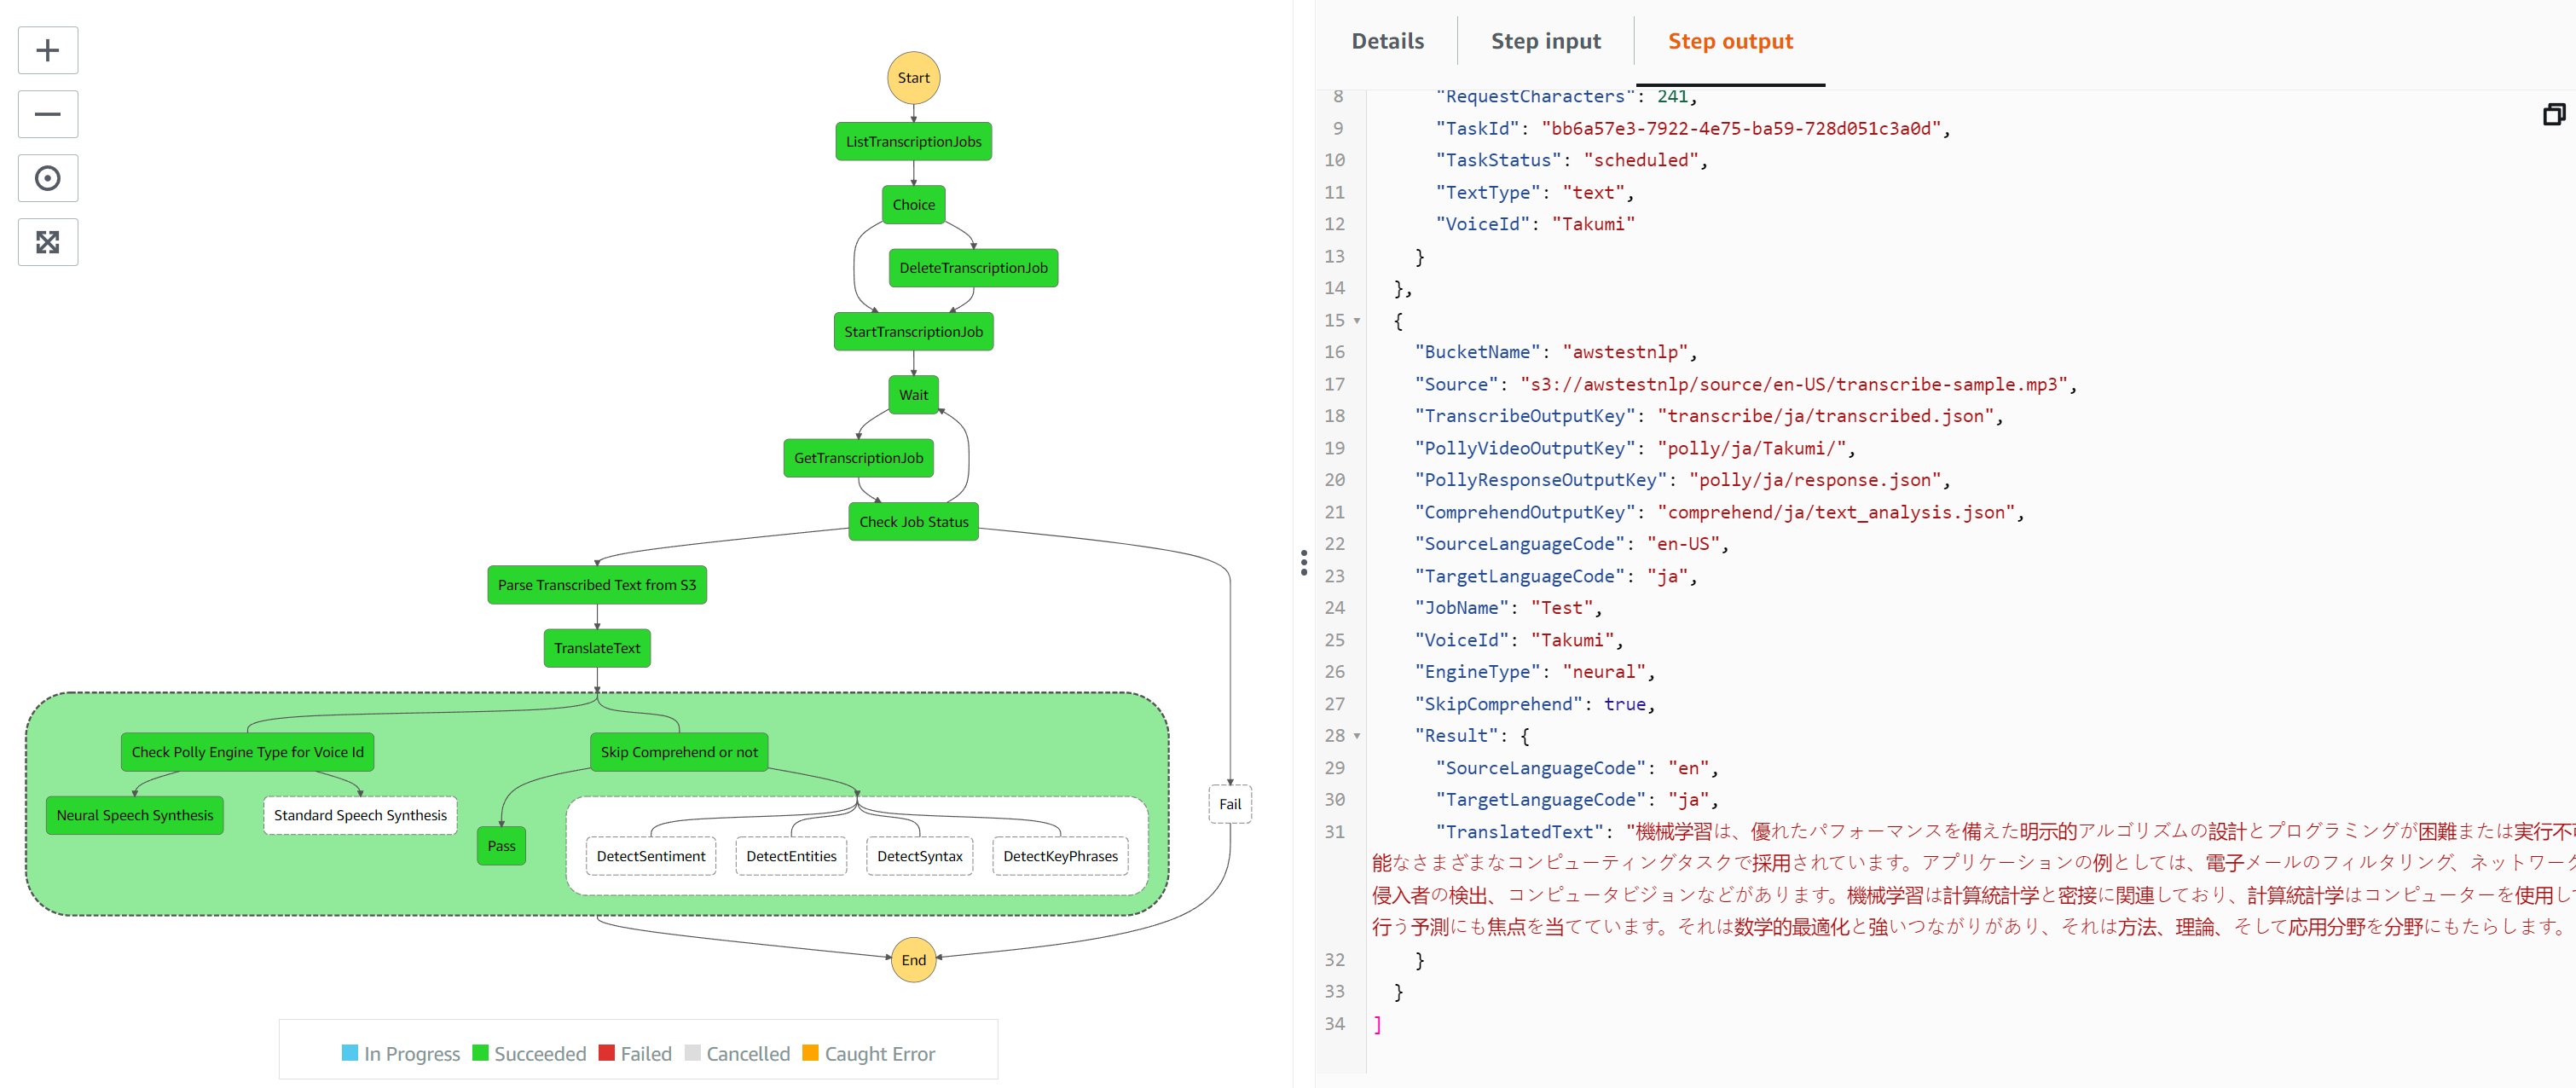Copy the step output JSON with copy icon
Image resolution: width=2576 pixels, height=1088 pixels.
point(2553,115)
